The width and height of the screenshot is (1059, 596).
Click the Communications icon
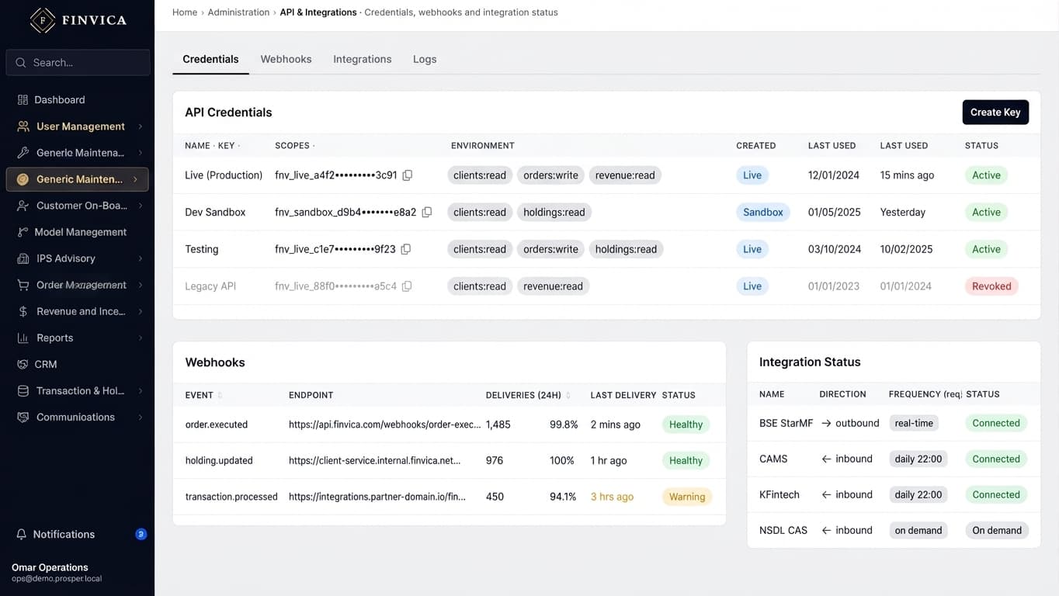tap(23, 417)
